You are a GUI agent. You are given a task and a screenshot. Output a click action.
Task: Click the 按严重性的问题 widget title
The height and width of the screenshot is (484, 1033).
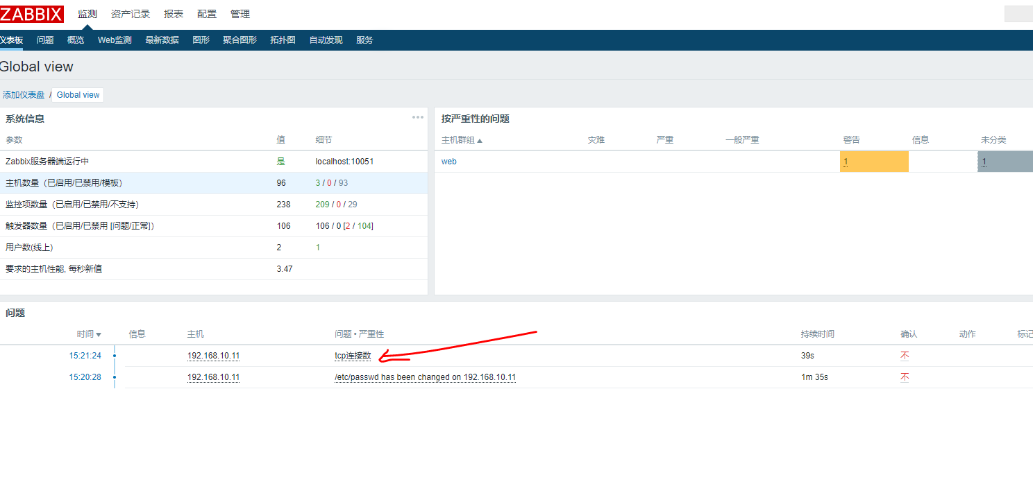pos(476,119)
